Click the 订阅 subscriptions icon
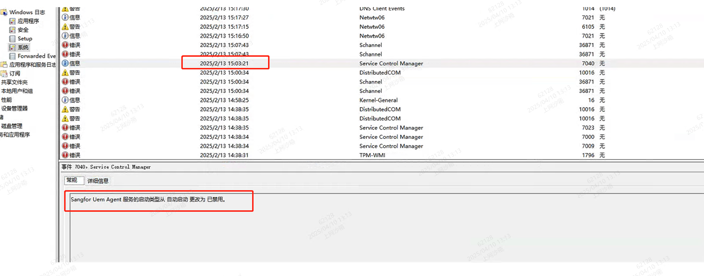The height and width of the screenshot is (276, 704). click(x=4, y=74)
